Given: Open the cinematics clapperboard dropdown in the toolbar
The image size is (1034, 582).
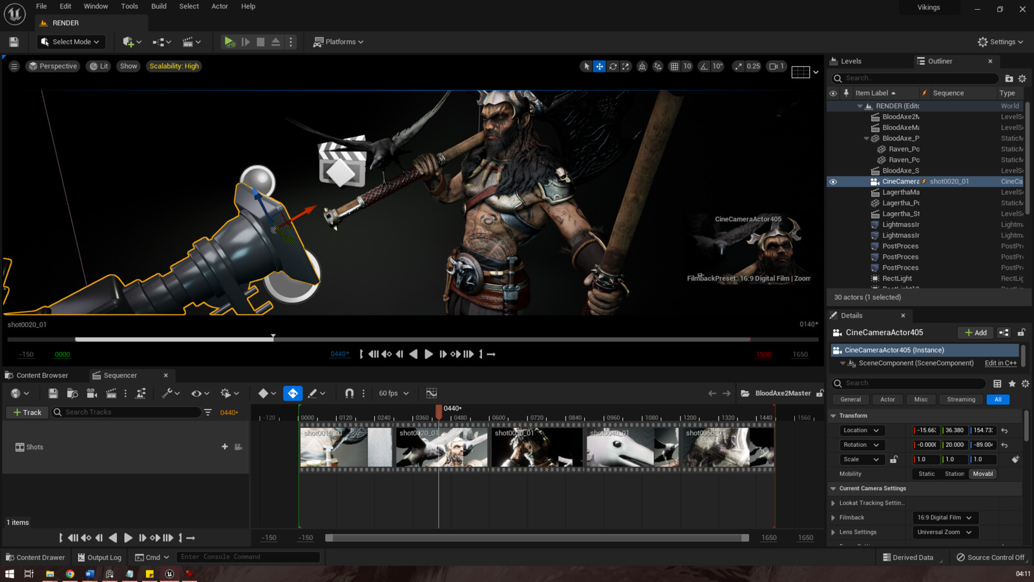Looking at the screenshot, I should pyautogui.click(x=191, y=42).
